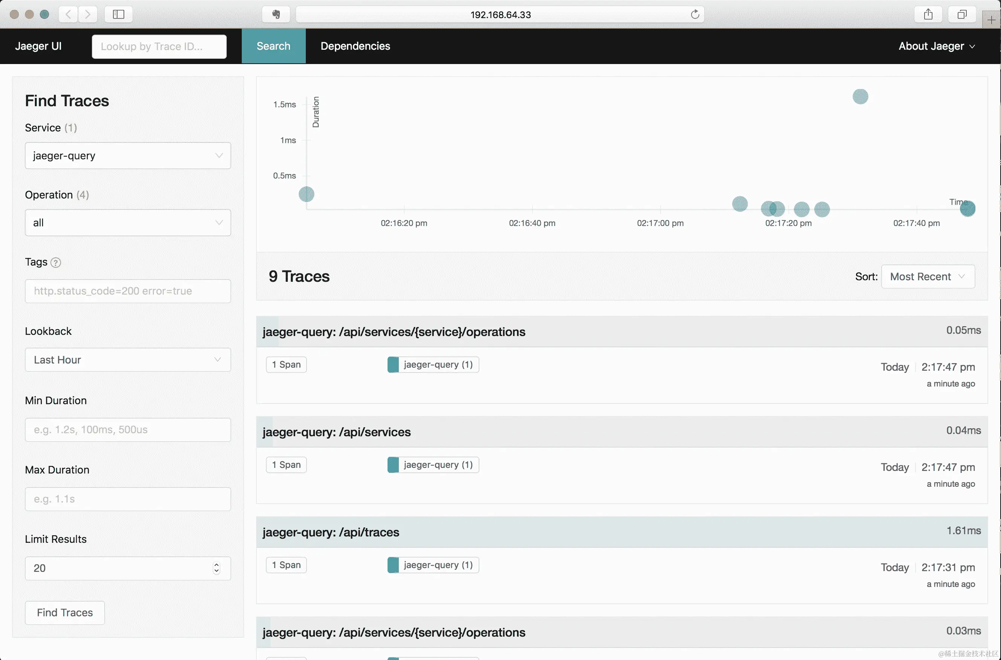Open the Service jaeger-query dropdown

click(x=128, y=156)
